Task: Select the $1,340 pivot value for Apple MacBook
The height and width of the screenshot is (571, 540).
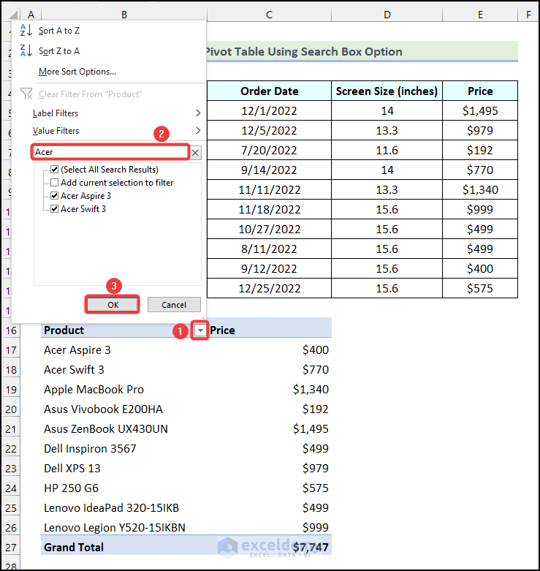Action: pyautogui.click(x=311, y=389)
